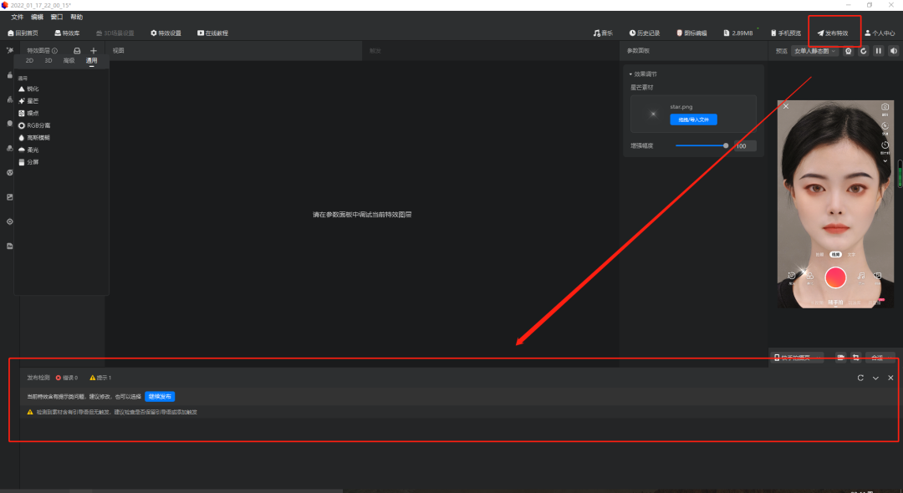Pause the preview playback
This screenshot has height=493, width=903.
(x=878, y=51)
